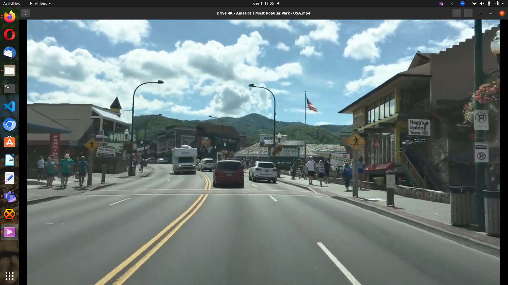Open Visual Studio Code
The width and height of the screenshot is (508, 285).
pyautogui.click(x=9, y=106)
